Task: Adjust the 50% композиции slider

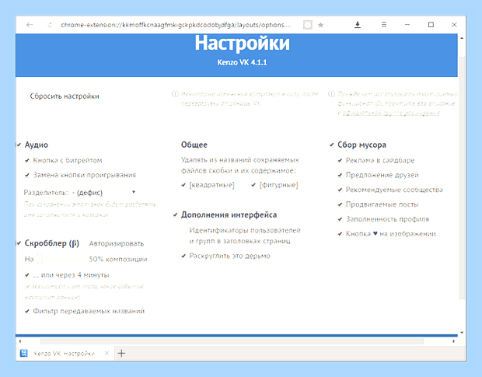Action: click(61, 260)
